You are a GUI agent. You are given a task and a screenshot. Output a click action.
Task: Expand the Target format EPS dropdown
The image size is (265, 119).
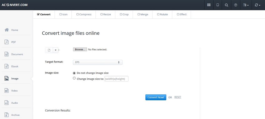pos(98,62)
